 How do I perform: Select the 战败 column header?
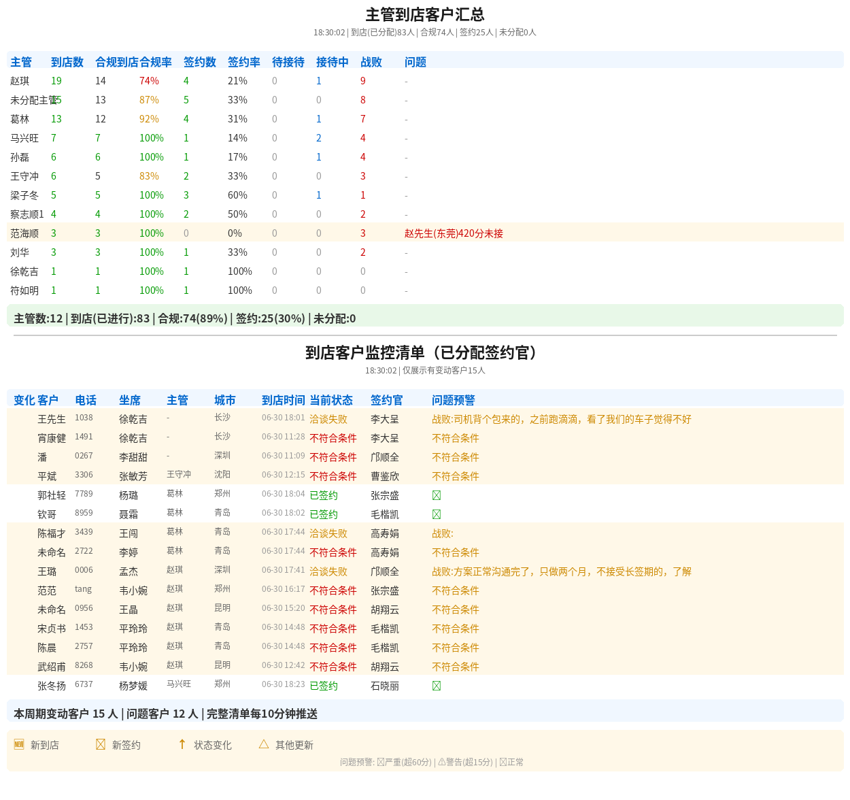(371, 62)
